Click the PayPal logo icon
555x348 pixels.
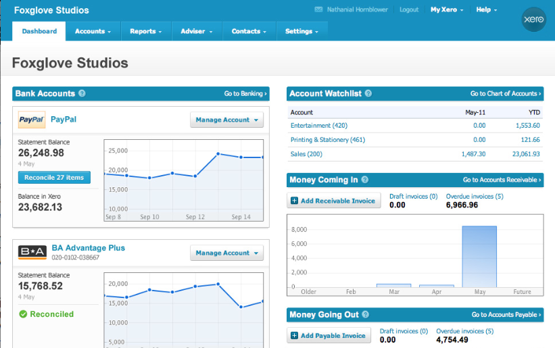pos(31,120)
